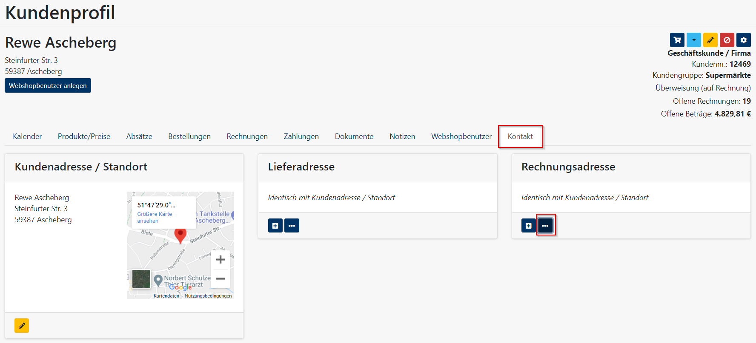Open Kartendaten link on map
The width and height of the screenshot is (756, 343).
coord(166,296)
